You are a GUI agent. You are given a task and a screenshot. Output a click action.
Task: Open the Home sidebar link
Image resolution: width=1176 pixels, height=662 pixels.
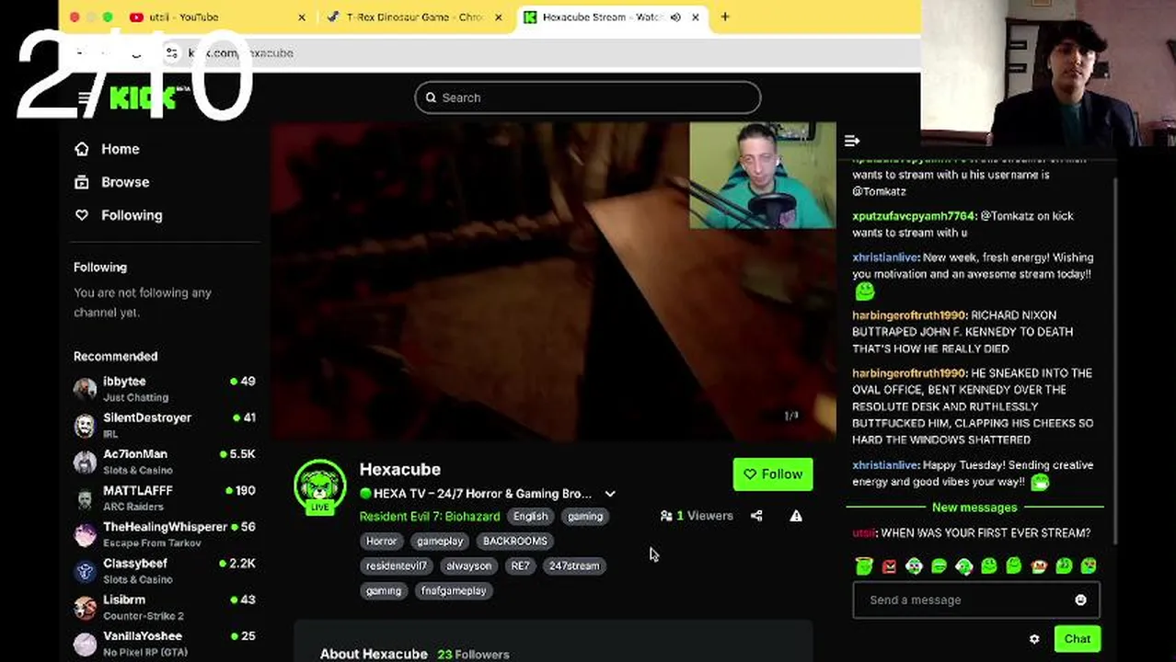click(x=107, y=149)
